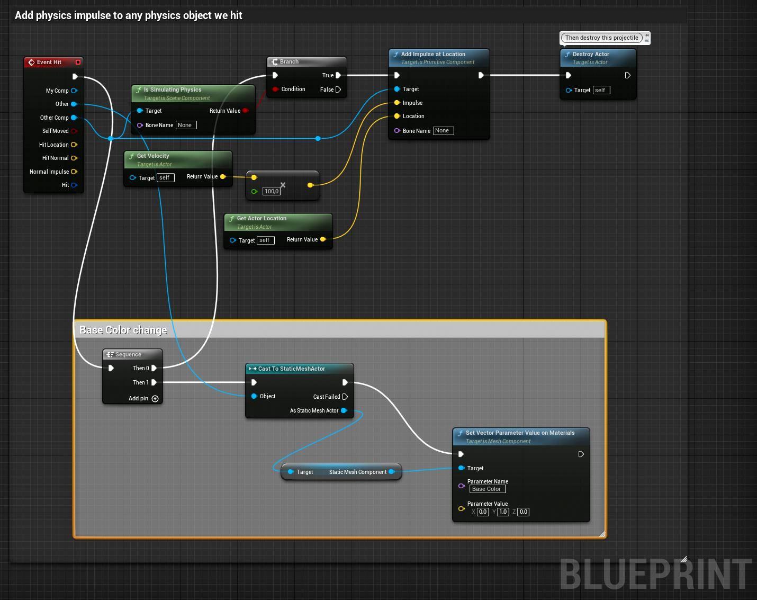The height and width of the screenshot is (600, 757).
Task: Click the Add physics impulse comment title
Action: [x=129, y=15]
